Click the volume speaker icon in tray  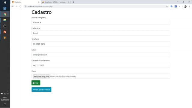pyautogui.click(x=7, y=94)
